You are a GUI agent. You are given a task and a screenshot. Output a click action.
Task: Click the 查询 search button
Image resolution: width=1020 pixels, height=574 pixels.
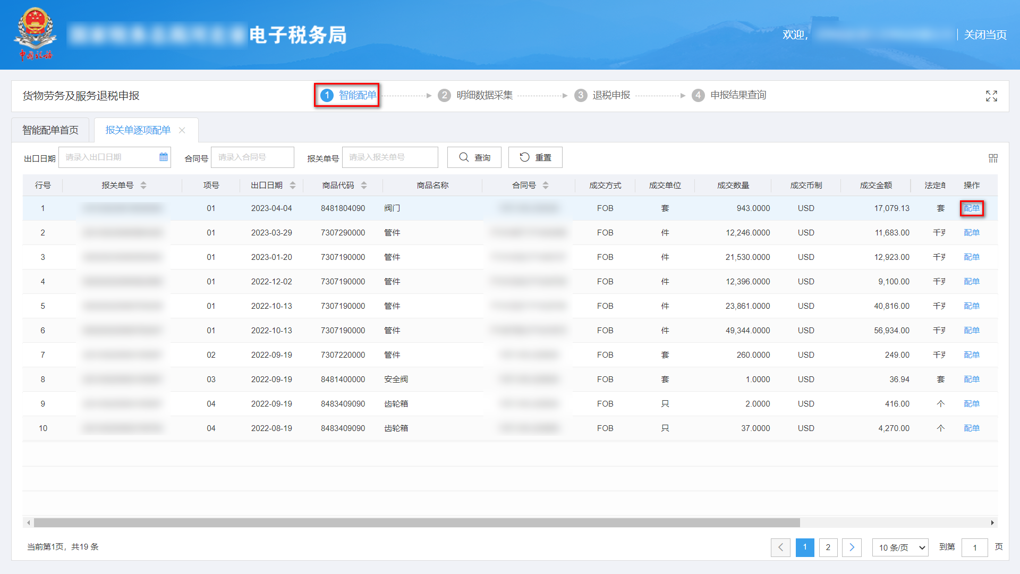474,157
